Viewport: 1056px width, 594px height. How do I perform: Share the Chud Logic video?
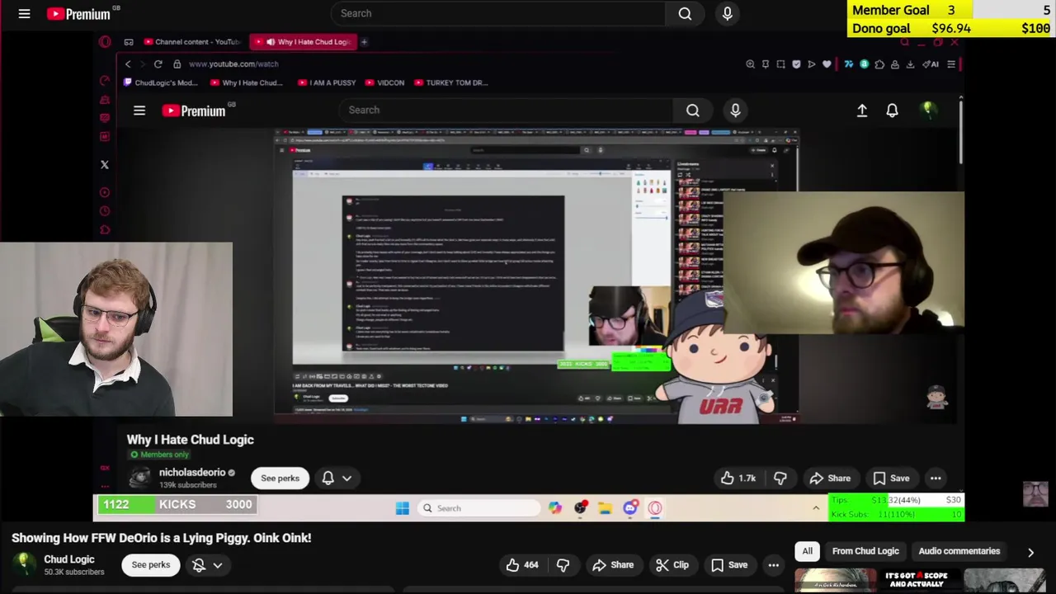613,565
